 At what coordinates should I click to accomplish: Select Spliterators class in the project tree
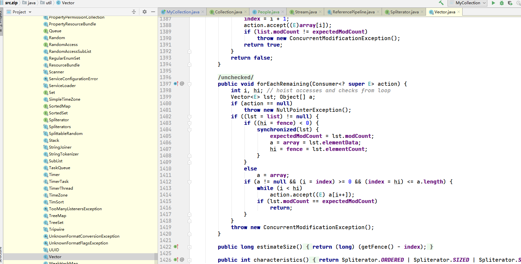coord(60,127)
